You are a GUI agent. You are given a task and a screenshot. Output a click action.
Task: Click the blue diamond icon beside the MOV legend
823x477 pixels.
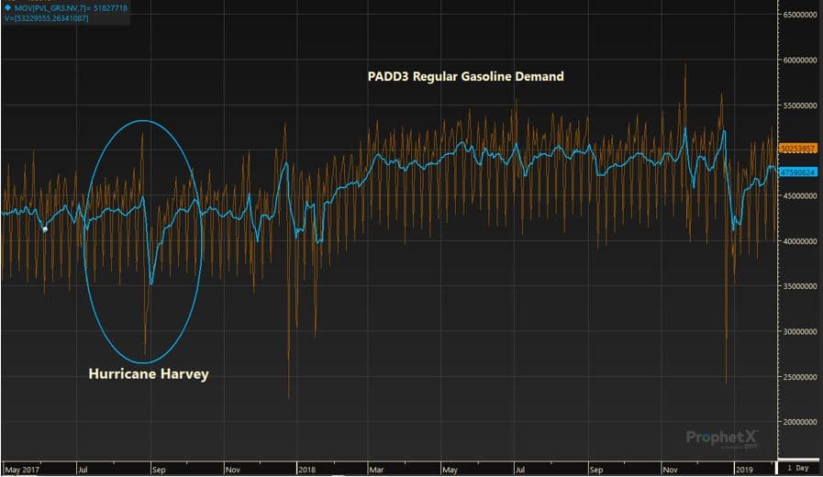(6, 7)
